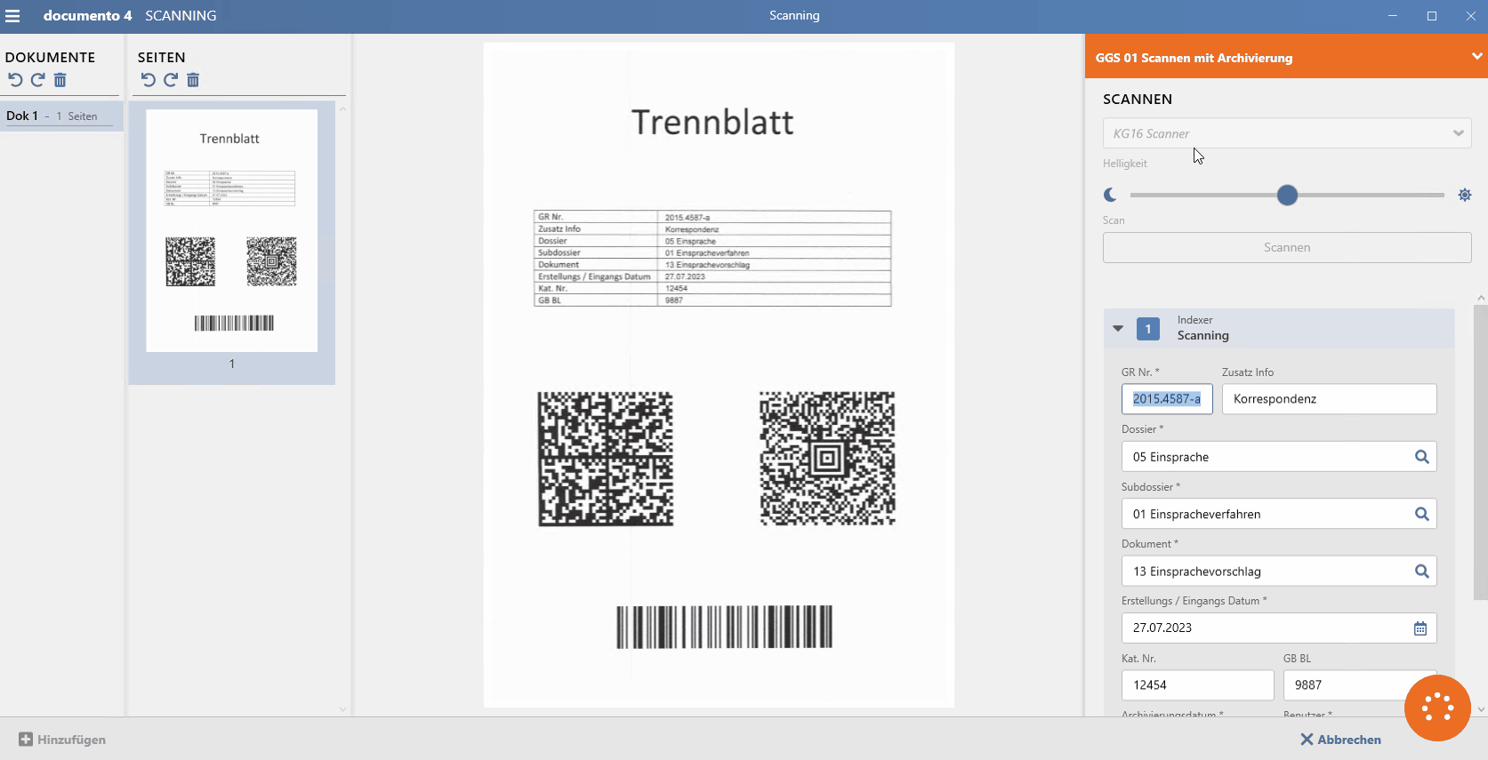Click the Subdossier field
This screenshot has width=1488, height=760.
point(1279,514)
